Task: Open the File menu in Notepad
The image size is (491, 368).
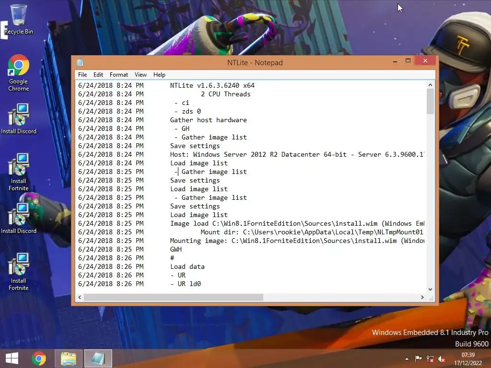Action: (82, 75)
